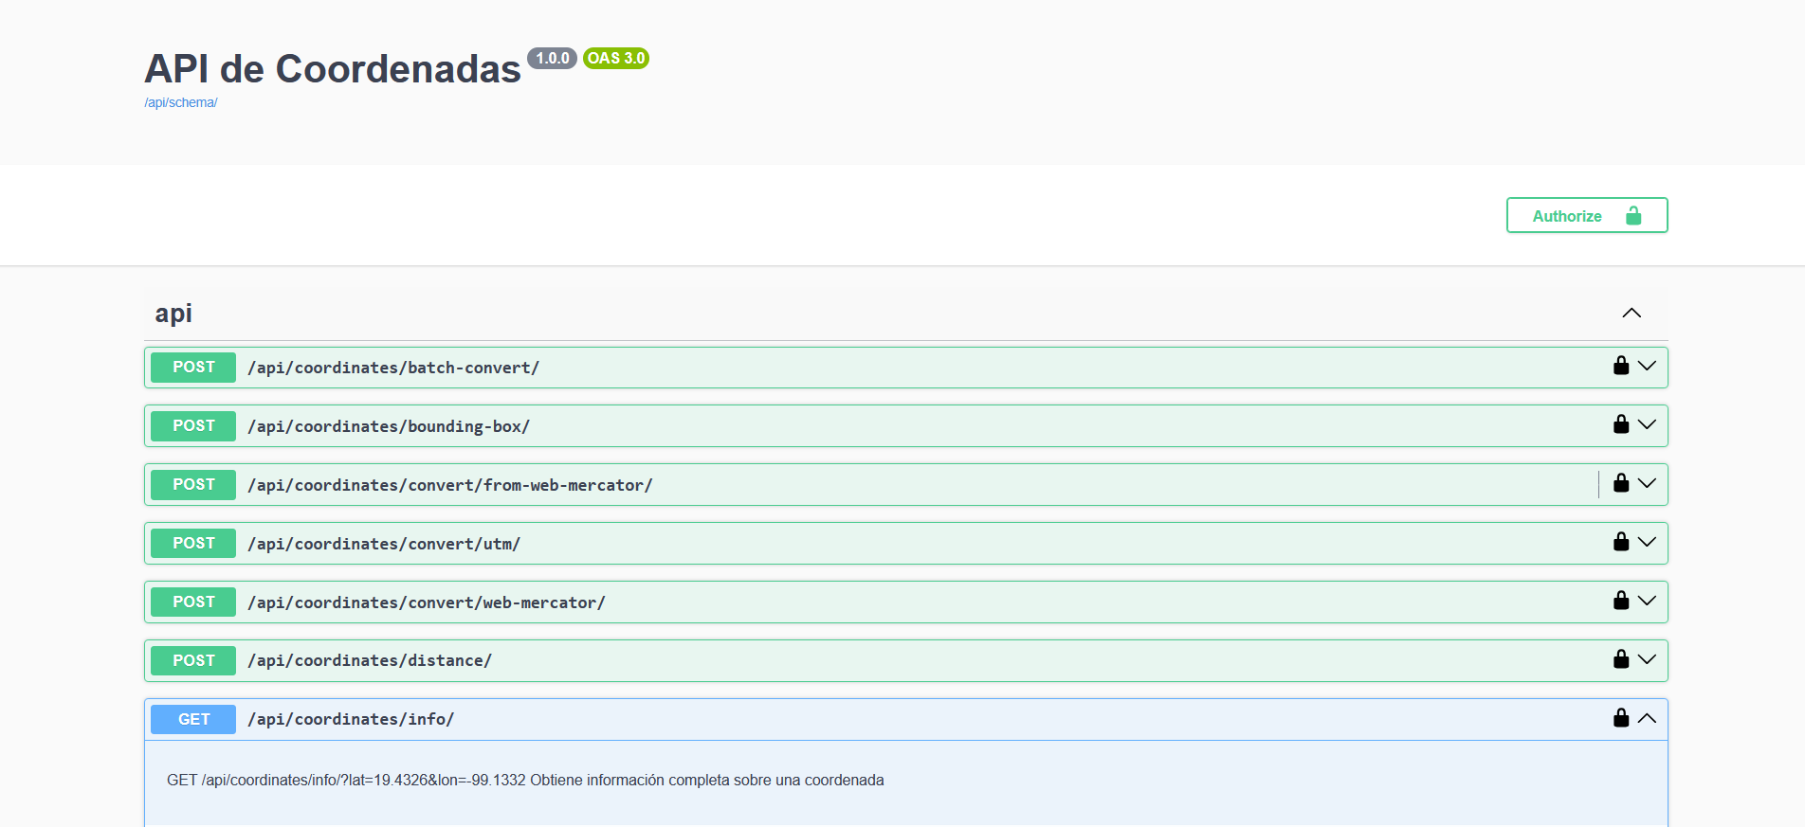The image size is (1805, 827).
Task: Click the POST badge for distance endpoint
Action: point(193,660)
